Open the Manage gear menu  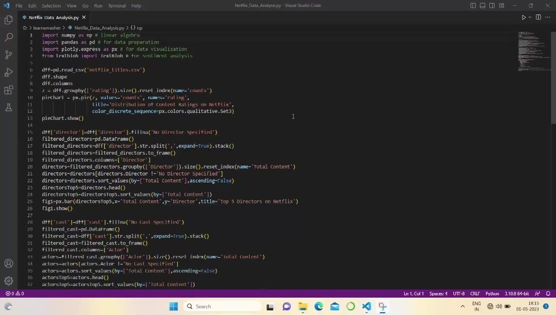[9, 281]
